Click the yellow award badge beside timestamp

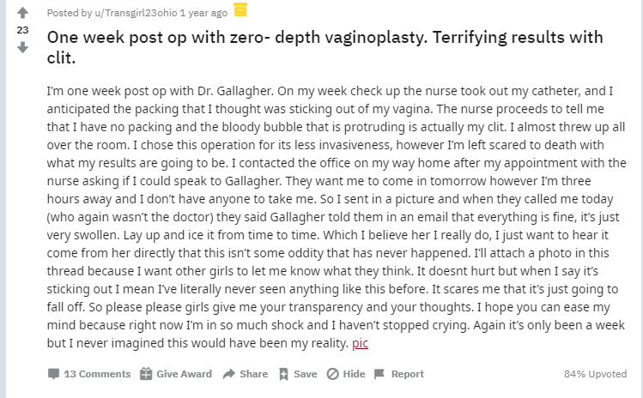pyautogui.click(x=240, y=11)
